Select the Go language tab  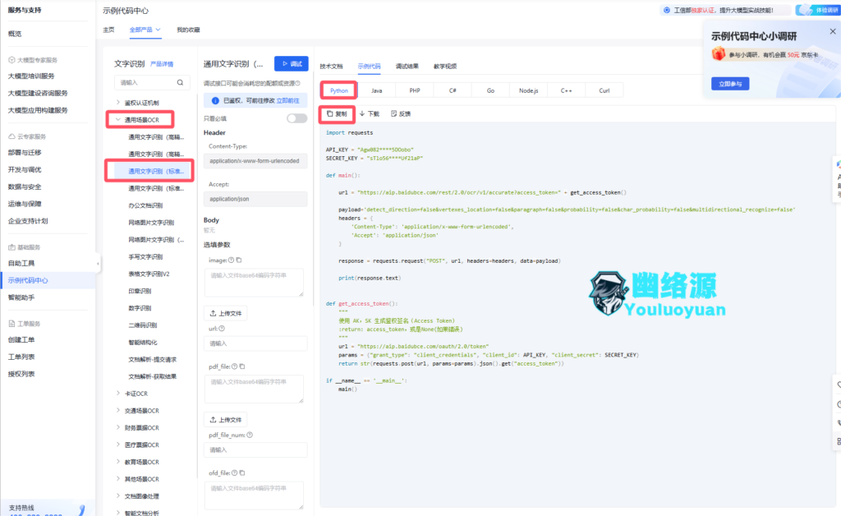(491, 90)
